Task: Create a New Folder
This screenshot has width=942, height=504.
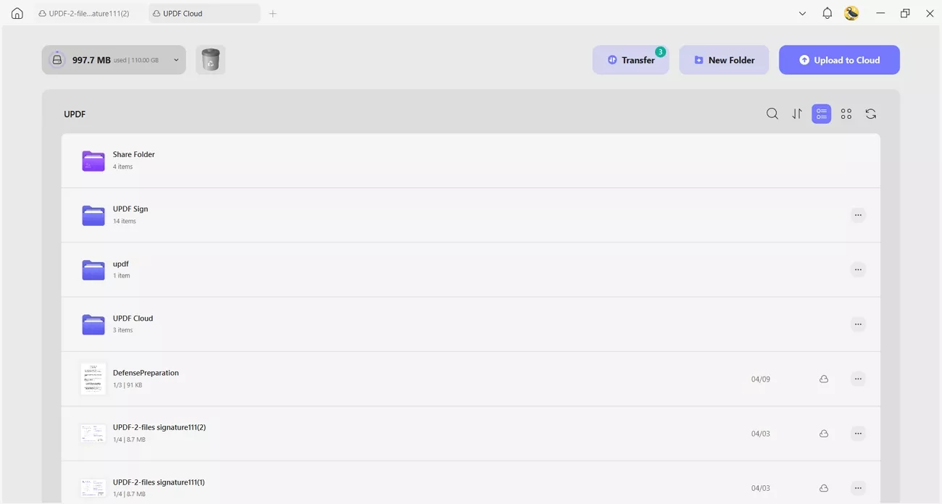Action: (x=723, y=59)
